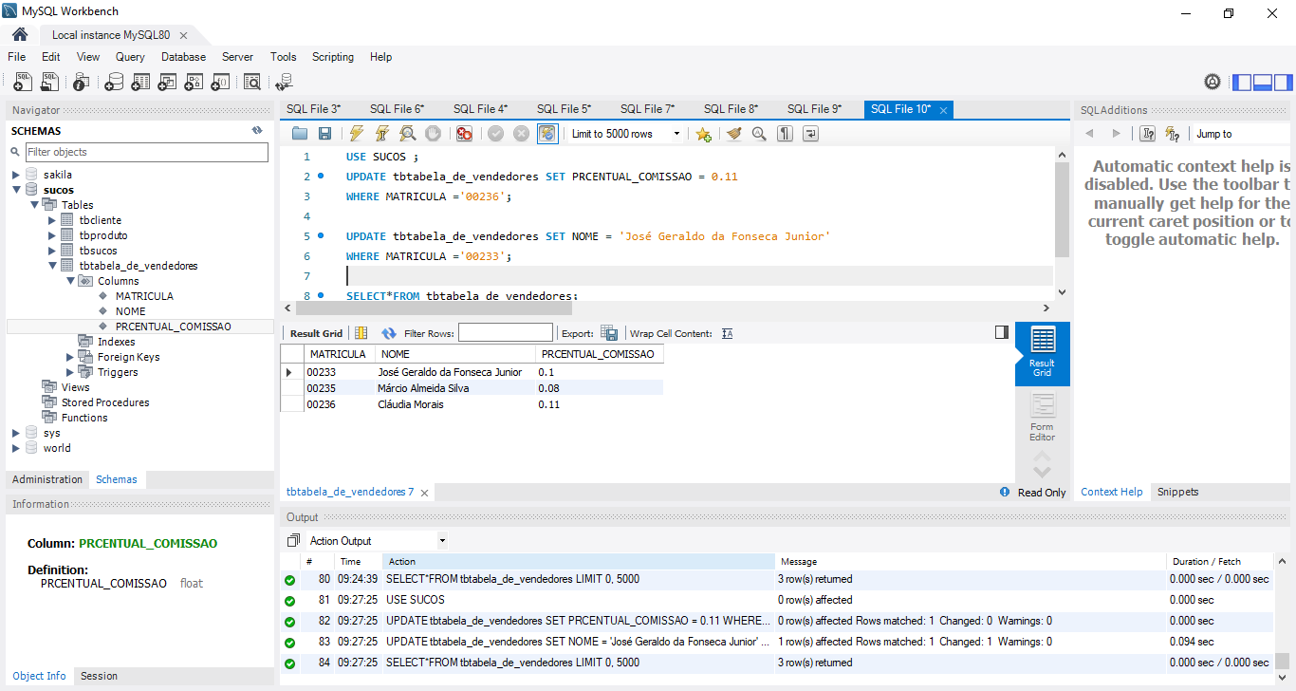Create a new function icon
1296x691 pixels.
point(220,83)
